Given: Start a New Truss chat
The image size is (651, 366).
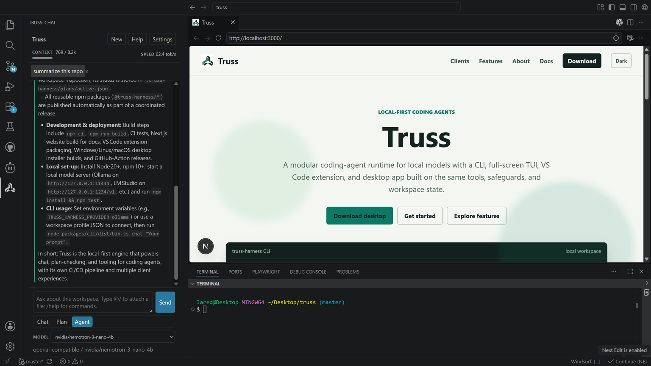Looking at the screenshot, I should point(117,39).
